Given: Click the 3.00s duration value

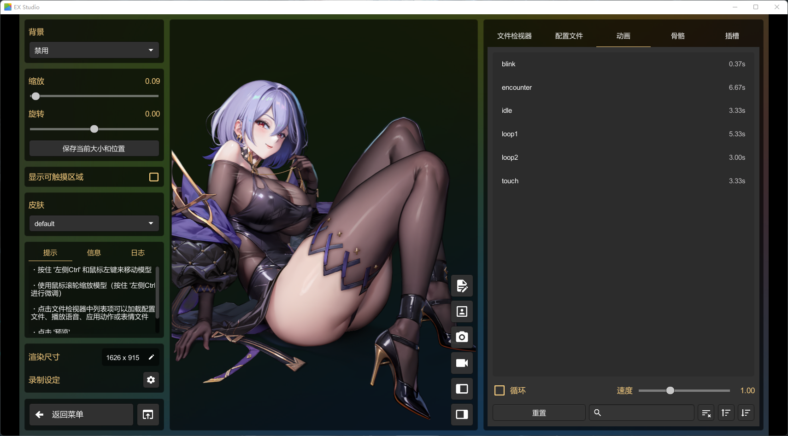Looking at the screenshot, I should click(737, 157).
